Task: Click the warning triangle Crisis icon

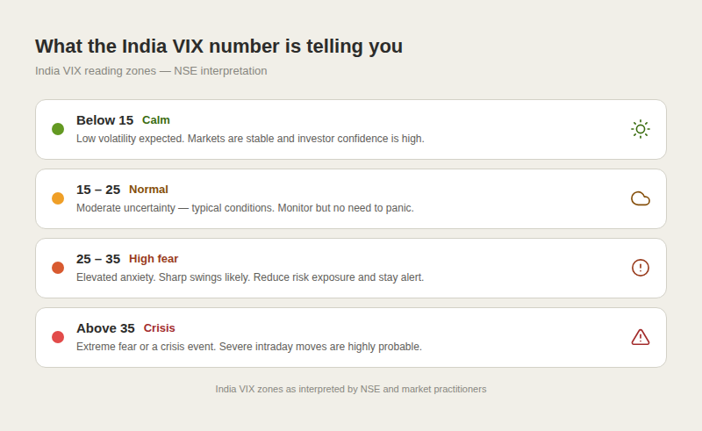Action: click(x=641, y=337)
